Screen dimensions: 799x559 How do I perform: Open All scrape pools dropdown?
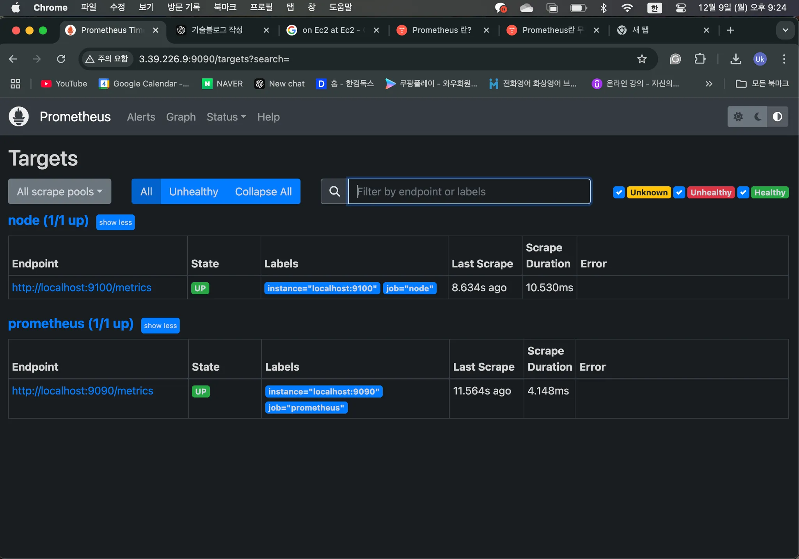tap(60, 191)
